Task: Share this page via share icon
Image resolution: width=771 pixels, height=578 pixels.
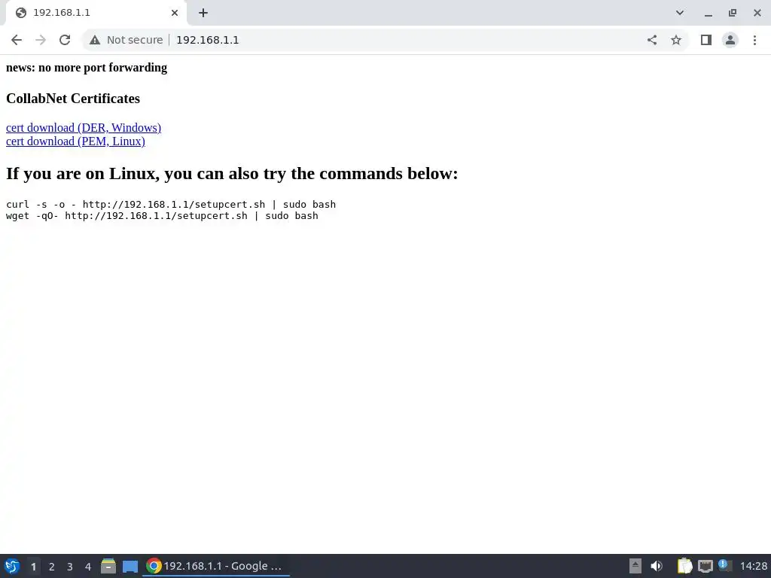Action: (651, 40)
